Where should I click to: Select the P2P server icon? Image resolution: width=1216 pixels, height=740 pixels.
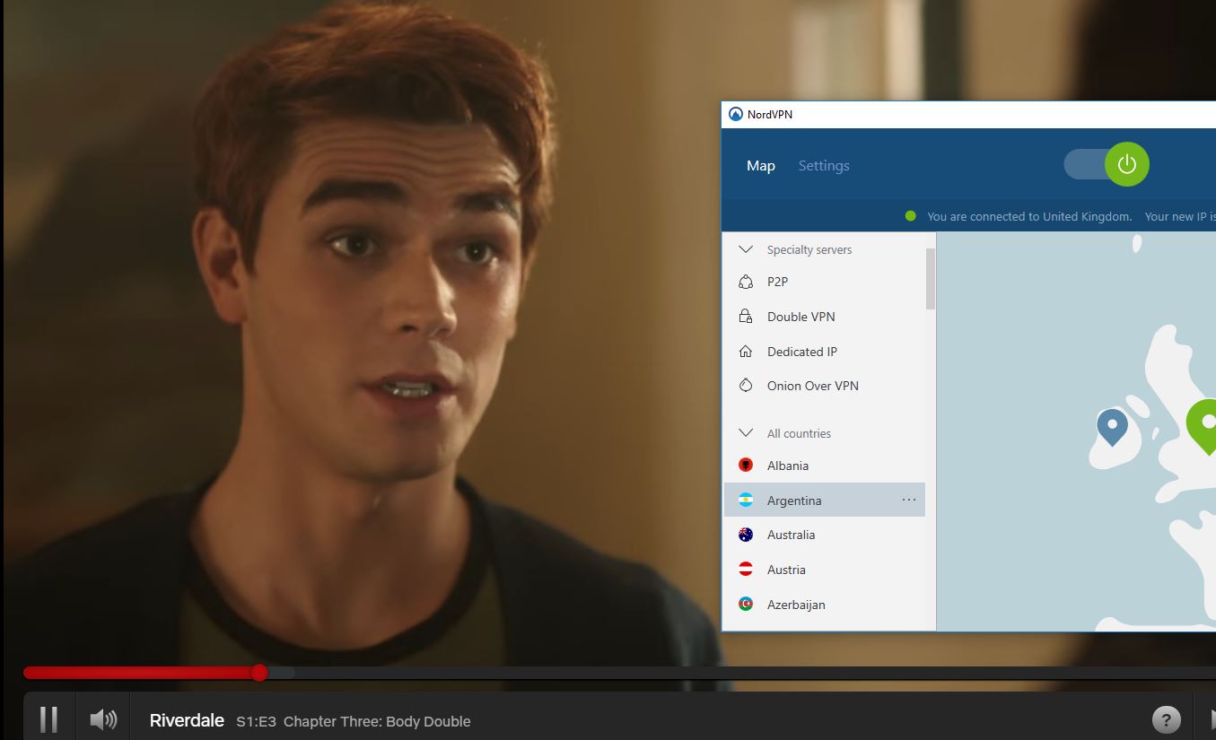(746, 282)
